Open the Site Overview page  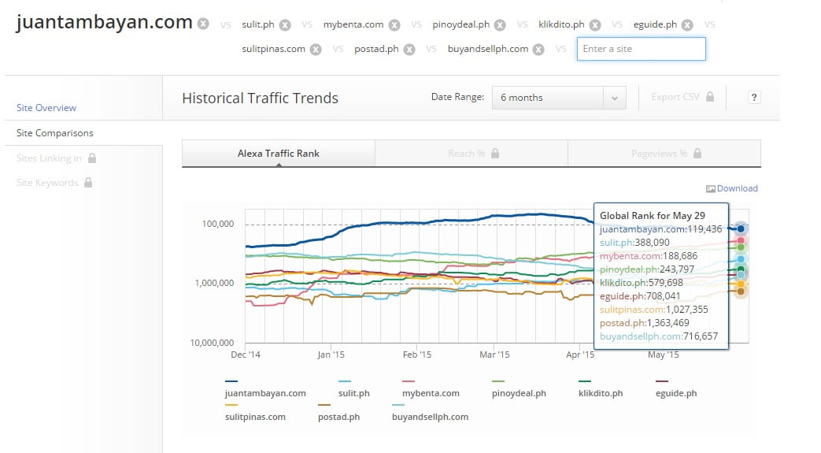tap(46, 108)
